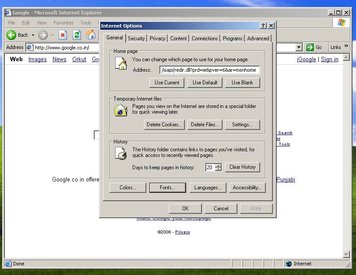Expand the Links toolbar chevron
Screen dimensions: 356x275
pyautogui.click(x=346, y=46)
